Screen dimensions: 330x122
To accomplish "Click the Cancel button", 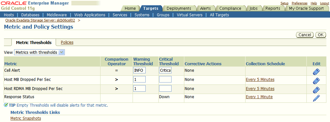I will [x=305, y=35].
